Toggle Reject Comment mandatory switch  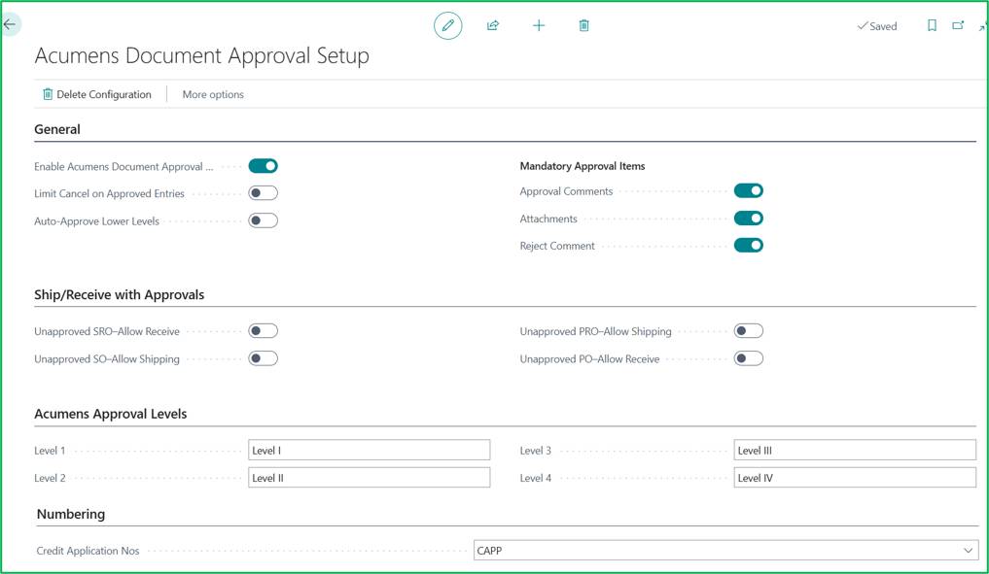tap(749, 246)
